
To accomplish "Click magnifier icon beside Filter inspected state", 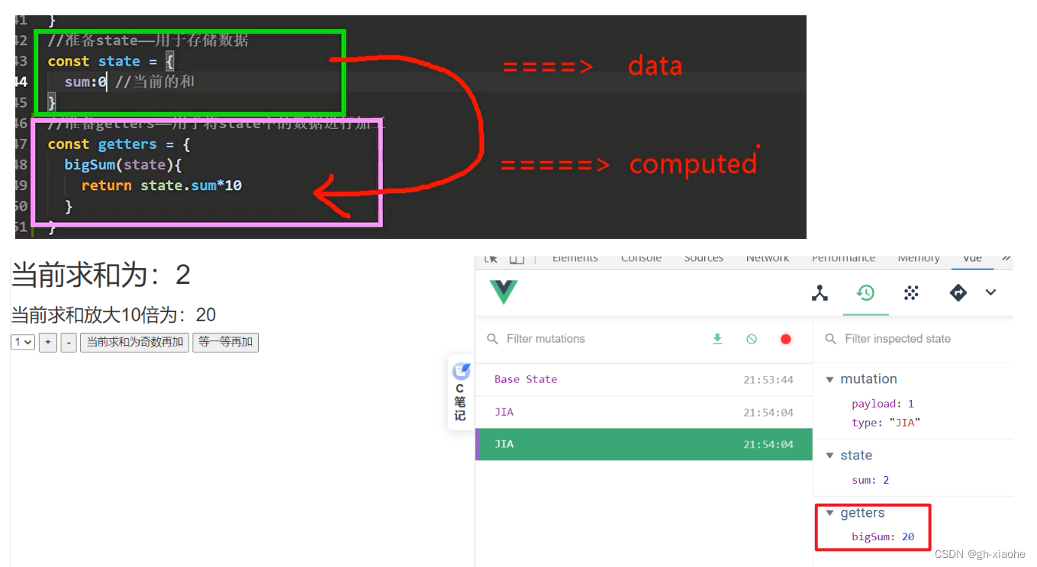I will coord(831,339).
